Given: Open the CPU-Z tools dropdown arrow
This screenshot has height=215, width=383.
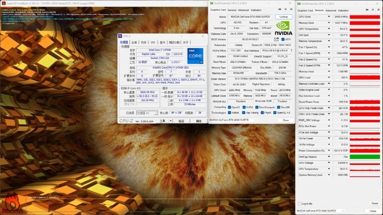Looking at the screenshot, I should 171,121.
